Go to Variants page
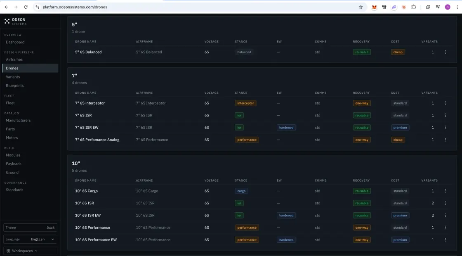 click(x=13, y=77)
